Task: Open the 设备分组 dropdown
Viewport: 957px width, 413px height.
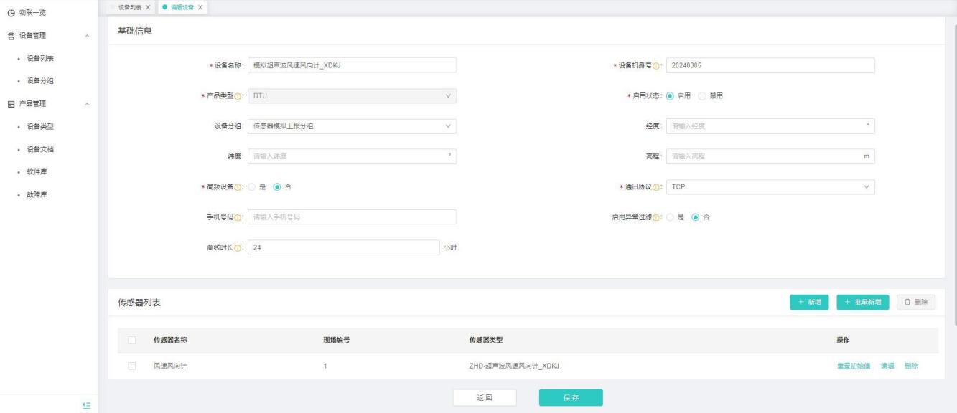Action: point(352,126)
